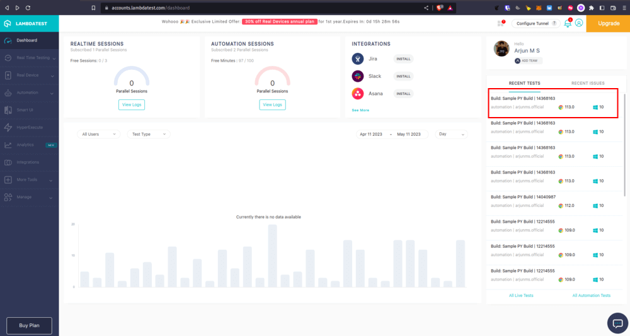Open the chat support bubble icon
Image resolution: width=630 pixels, height=336 pixels.
pos(617,323)
